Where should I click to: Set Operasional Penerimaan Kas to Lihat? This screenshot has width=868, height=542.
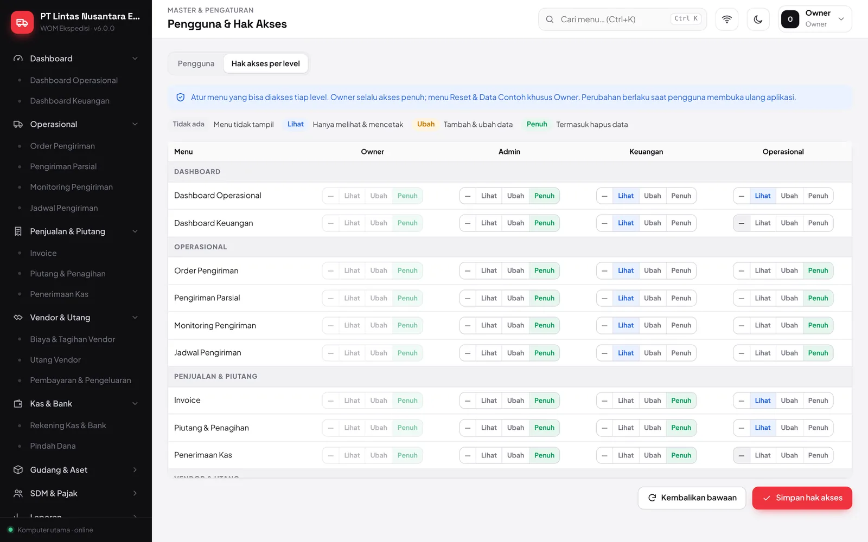click(763, 455)
